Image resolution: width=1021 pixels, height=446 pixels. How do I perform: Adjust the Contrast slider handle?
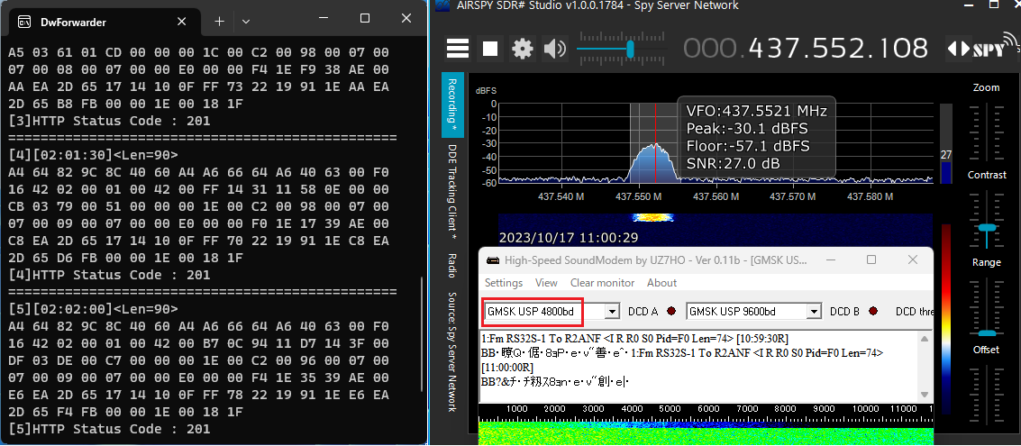(987, 227)
